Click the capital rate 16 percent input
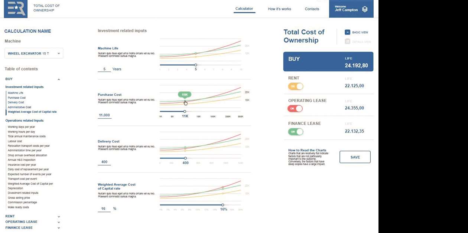 (103, 209)
